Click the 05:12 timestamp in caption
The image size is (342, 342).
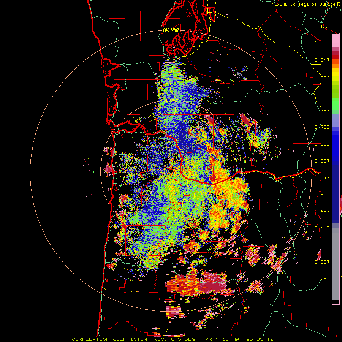point(265,339)
